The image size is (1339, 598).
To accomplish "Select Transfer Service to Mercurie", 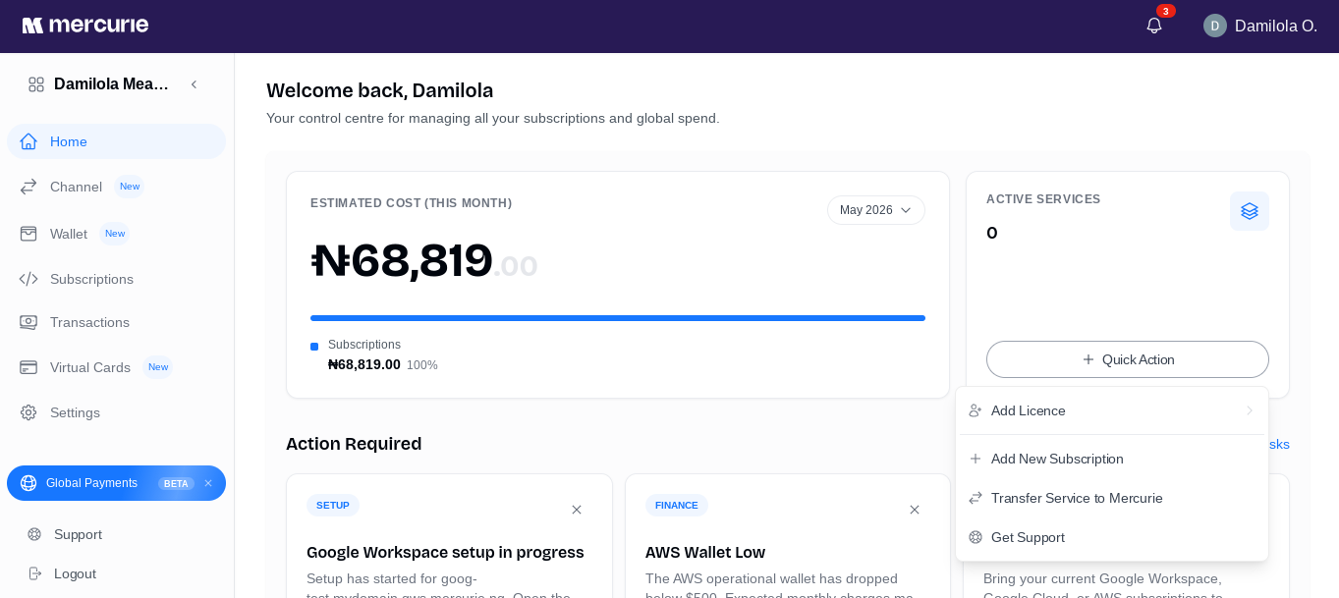I will pyautogui.click(x=1112, y=498).
